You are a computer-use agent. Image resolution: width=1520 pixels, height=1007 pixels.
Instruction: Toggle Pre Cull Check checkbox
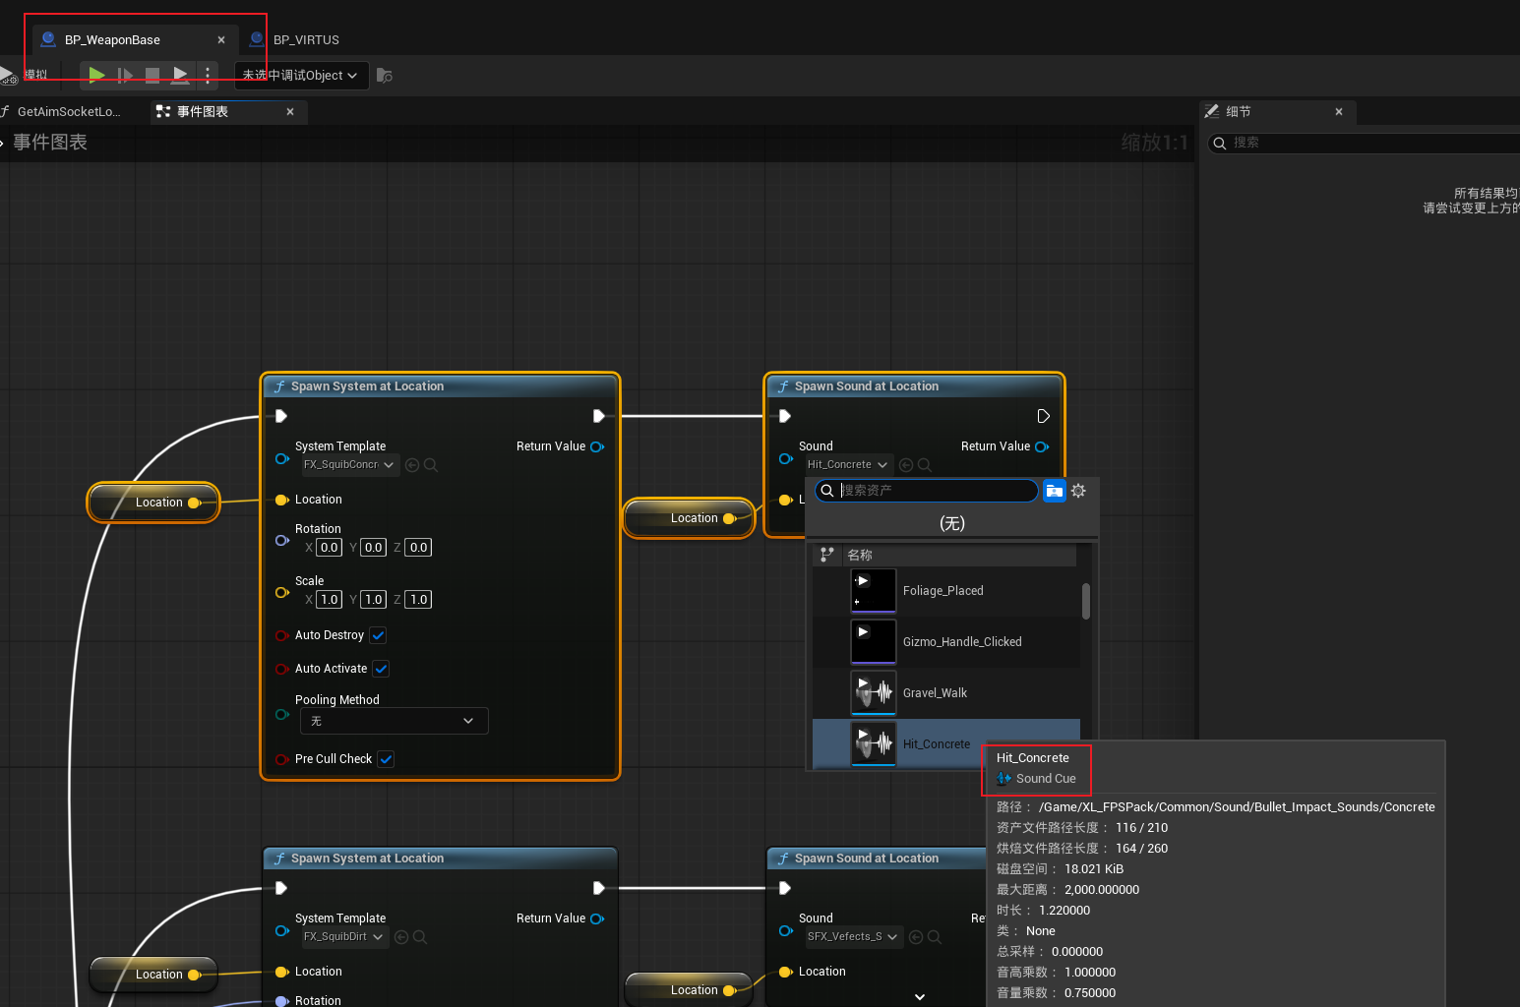coord(387,759)
